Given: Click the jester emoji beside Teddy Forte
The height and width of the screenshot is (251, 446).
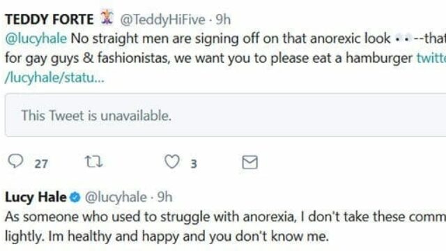Looking at the screenshot, I should 107,17.
